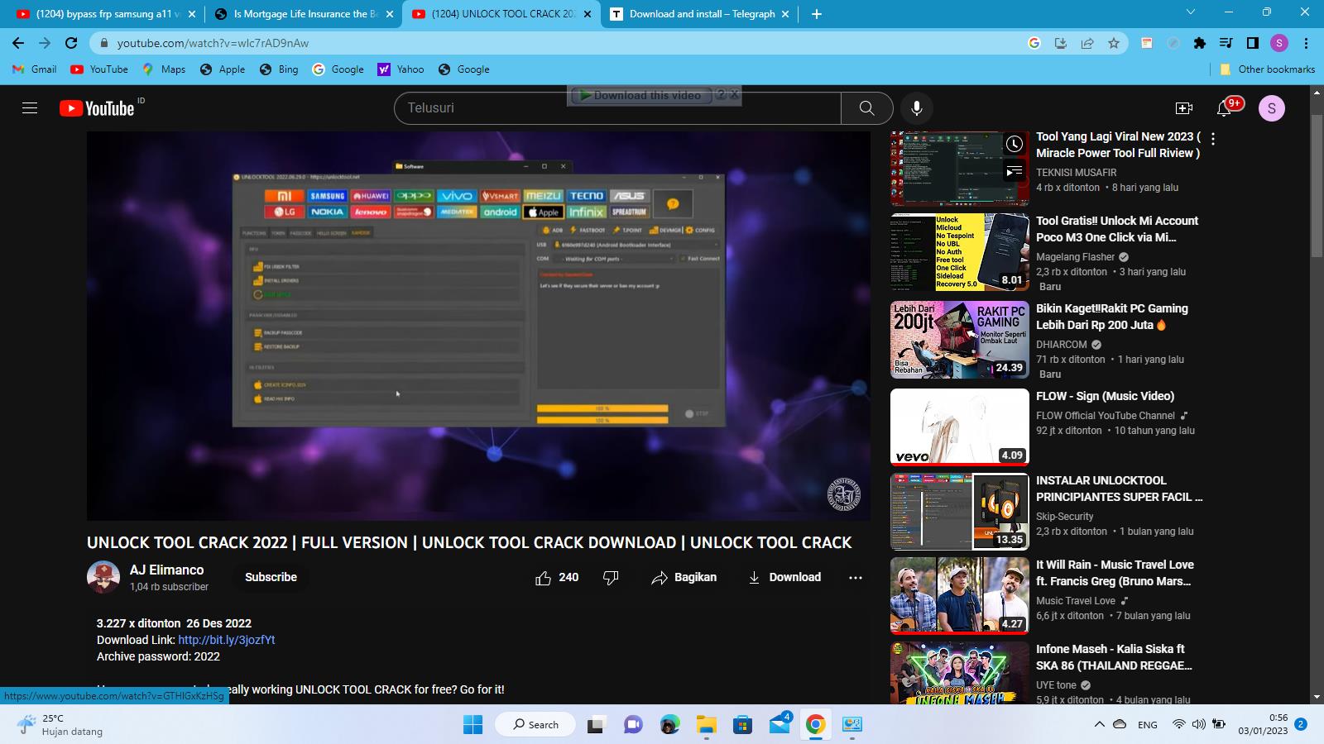
Task: Open the YouTube hamburger guide menu
Action: click(30, 108)
